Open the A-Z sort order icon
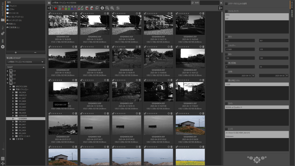This screenshot has width=295, height=166. [x=118, y=8]
